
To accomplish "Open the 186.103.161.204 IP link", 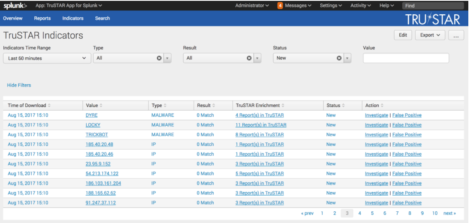I will coord(103,183).
